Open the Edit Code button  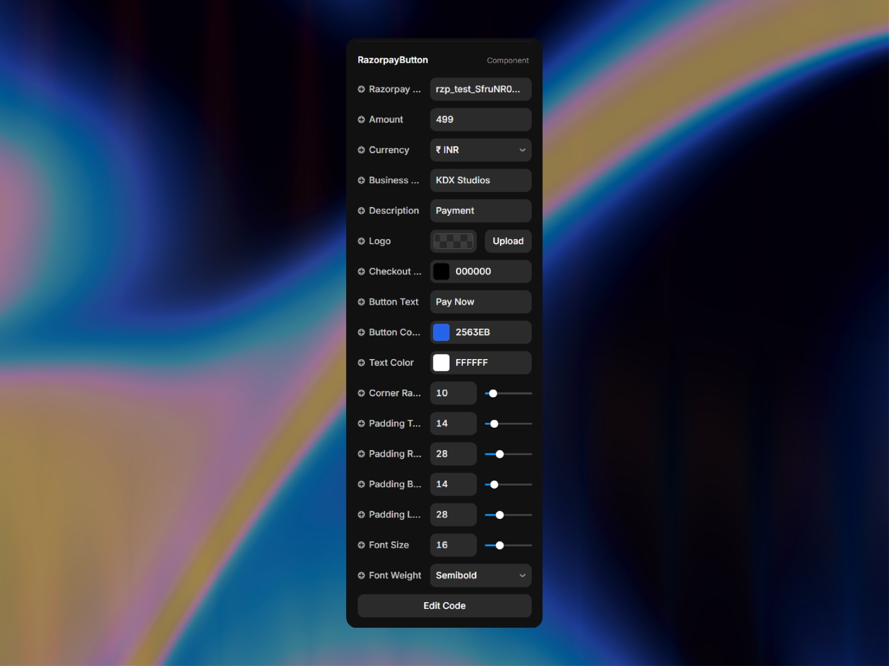[444, 606]
